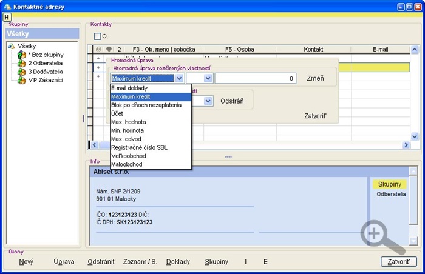Select Max. hodnota from the list
425x274 pixels.
click(151, 122)
